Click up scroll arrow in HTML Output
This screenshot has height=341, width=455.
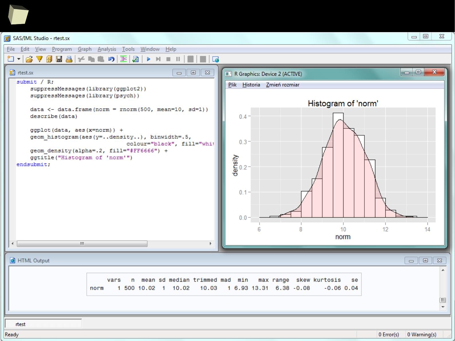point(443,270)
